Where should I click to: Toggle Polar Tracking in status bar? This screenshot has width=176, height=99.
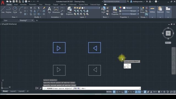(126, 92)
